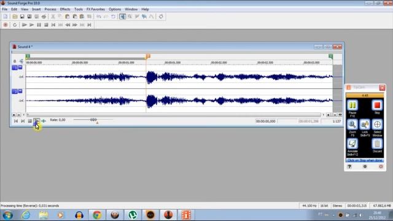Image resolution: width=393 pixels, height=221 pixels.
Task: Click the TipCam power icon
Action: [381, 166]
